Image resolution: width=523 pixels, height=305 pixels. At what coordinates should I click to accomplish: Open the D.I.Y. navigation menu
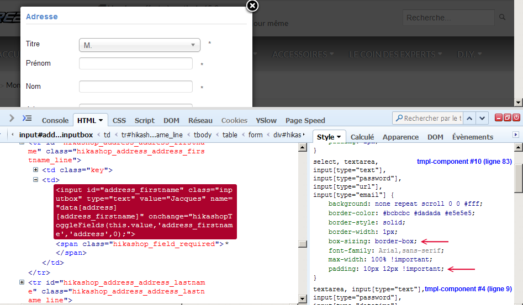469,54
